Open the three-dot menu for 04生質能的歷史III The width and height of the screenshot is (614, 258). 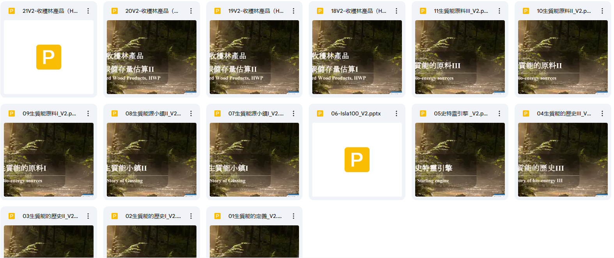click(x=602, y=113)
